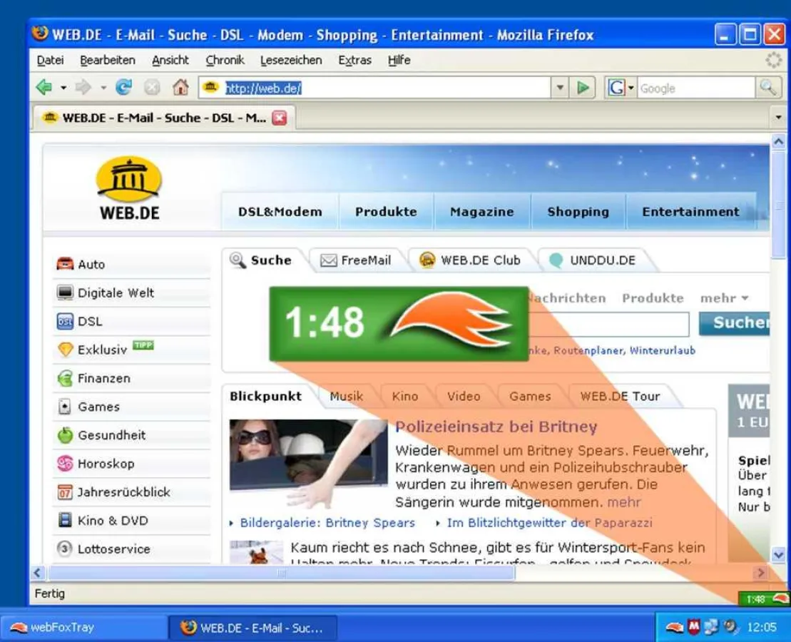Expand the mehr dropdown near Produkte
This screenshot has height=642, width=791.
point(725,298)
